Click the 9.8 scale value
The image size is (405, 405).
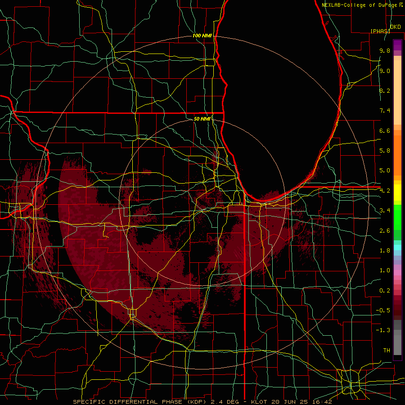pos(385,50)
